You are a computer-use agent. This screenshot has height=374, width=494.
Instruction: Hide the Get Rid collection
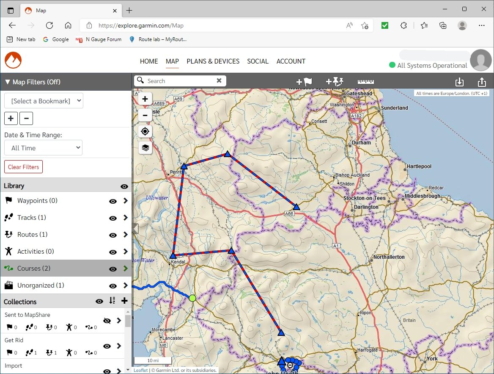pyautogui.click(x=107, y=346)
